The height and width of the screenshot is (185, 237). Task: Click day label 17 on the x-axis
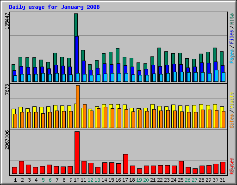pyautogui.click(x=125, y=180)
